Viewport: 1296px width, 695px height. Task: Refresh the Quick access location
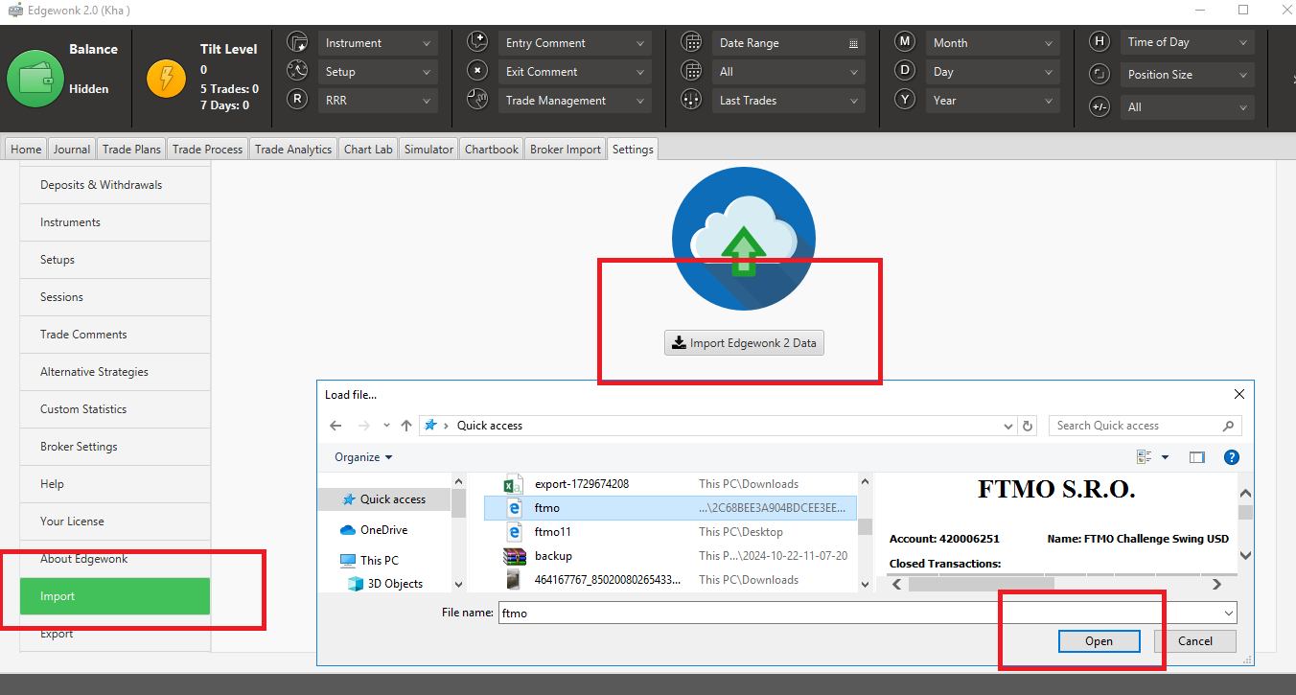click(x=1029, y=426)
